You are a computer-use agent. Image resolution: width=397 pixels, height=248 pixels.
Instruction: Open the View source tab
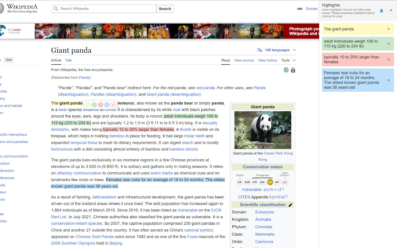(x=244, y=60)
